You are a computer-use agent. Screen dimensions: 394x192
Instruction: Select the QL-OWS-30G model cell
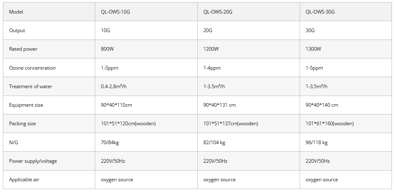point(320,12)
